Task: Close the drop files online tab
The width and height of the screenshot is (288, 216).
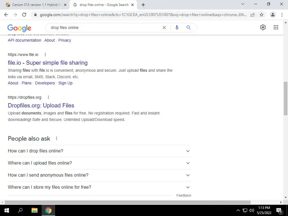Action: click(x=132, y=5)
